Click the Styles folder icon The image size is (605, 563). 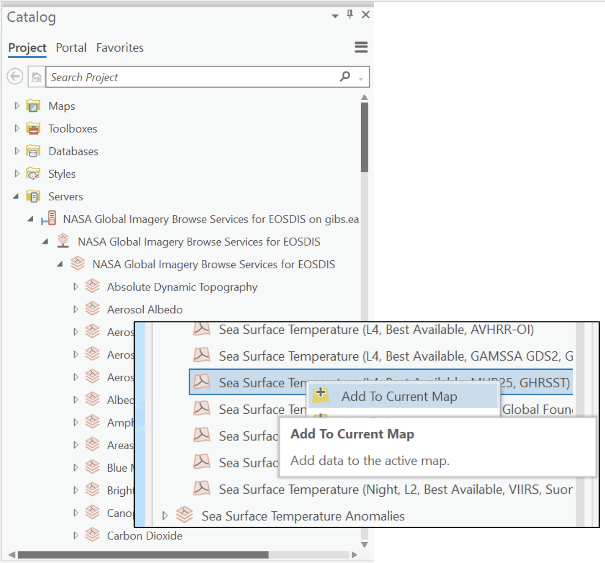tap(33, 173)
